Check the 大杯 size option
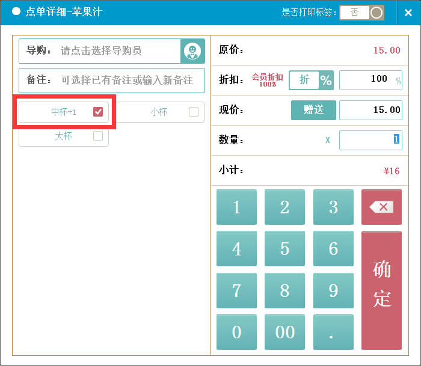Image resolution: width=421 pixels, height=366 pixels. point(98,136)
